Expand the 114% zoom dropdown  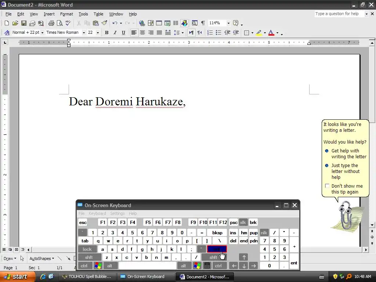[228, 23]
